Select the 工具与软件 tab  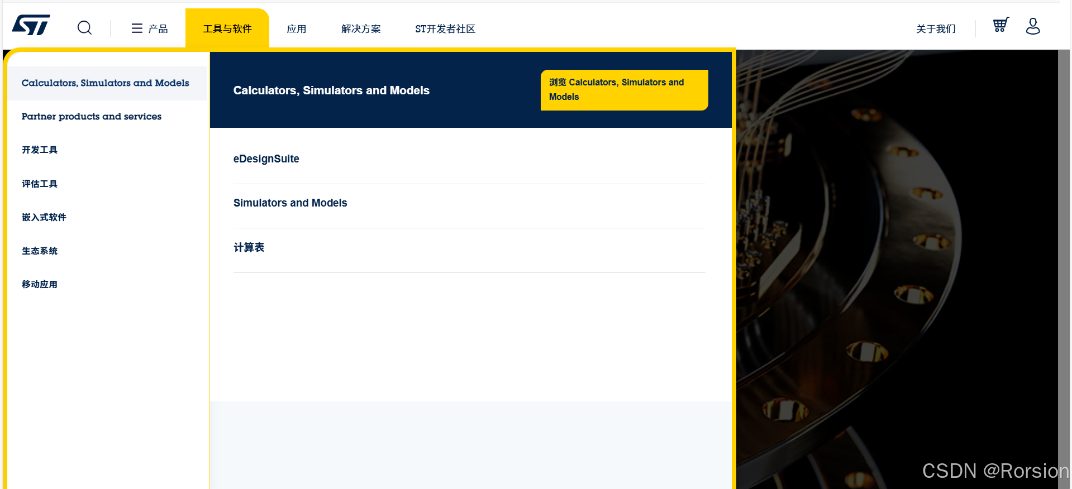227,28
